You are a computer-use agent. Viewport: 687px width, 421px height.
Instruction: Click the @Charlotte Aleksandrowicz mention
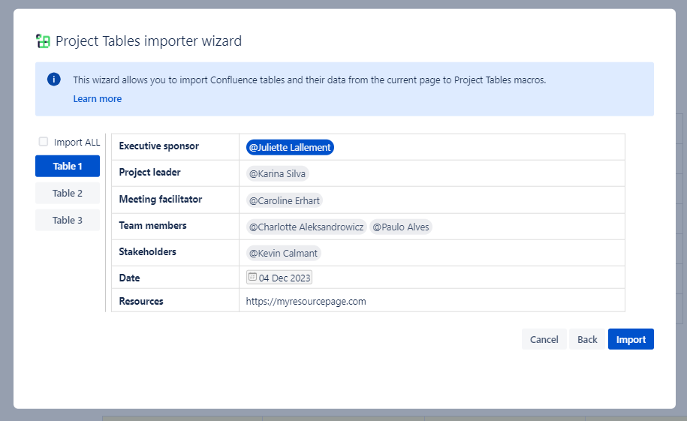pyautogui.click(x=306, y=227)
